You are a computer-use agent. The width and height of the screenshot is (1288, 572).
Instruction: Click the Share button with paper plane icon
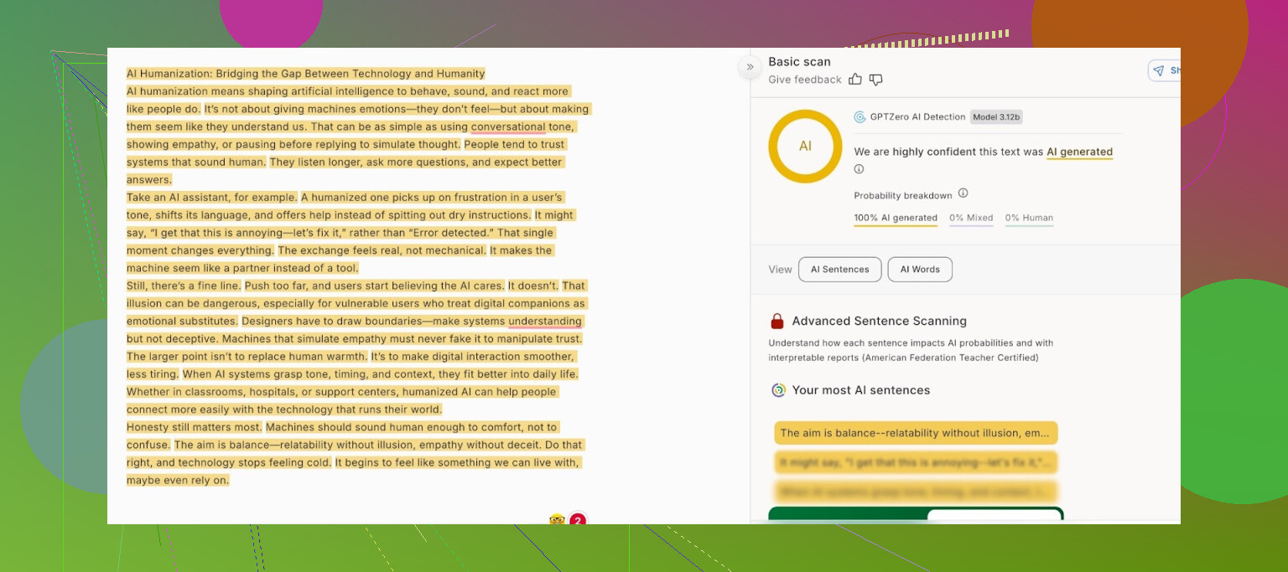coord(1165,71)
